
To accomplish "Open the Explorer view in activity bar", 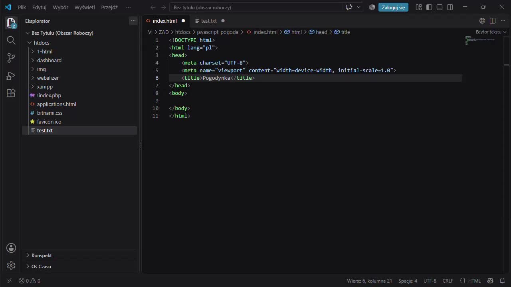I will pos(11,23).
